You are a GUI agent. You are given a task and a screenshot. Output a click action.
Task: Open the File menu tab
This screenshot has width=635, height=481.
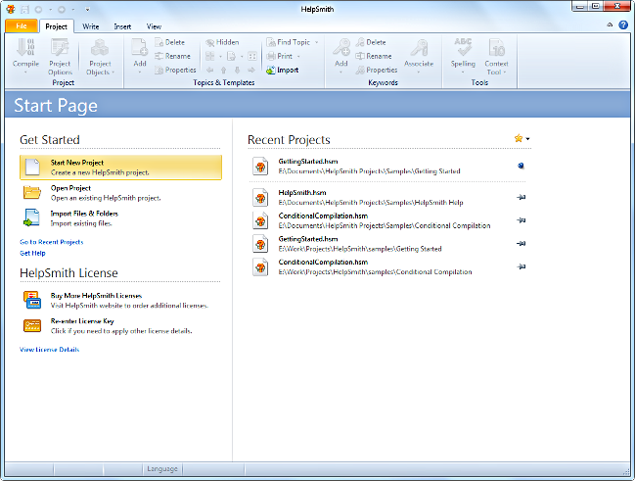pos(22,25)
